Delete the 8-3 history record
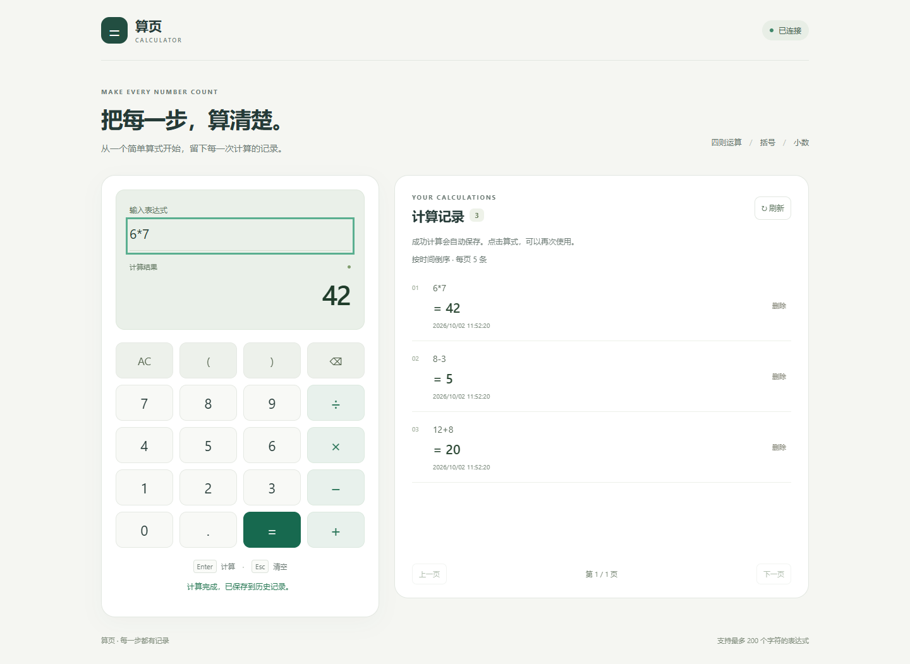Image resolution: width=910 pixels, height=664 pixels. click(x=779, y=377)
